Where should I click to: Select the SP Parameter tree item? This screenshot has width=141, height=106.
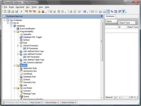(x=32, y=48)
